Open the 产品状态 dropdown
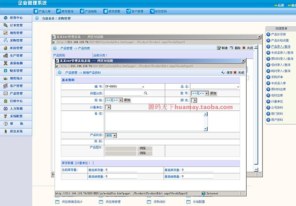This screenshot has width=296, height=206. tap(111, 135)
